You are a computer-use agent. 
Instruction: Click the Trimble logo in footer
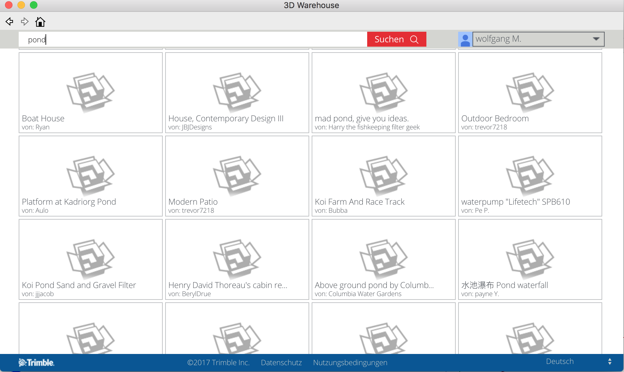[36, 362]
